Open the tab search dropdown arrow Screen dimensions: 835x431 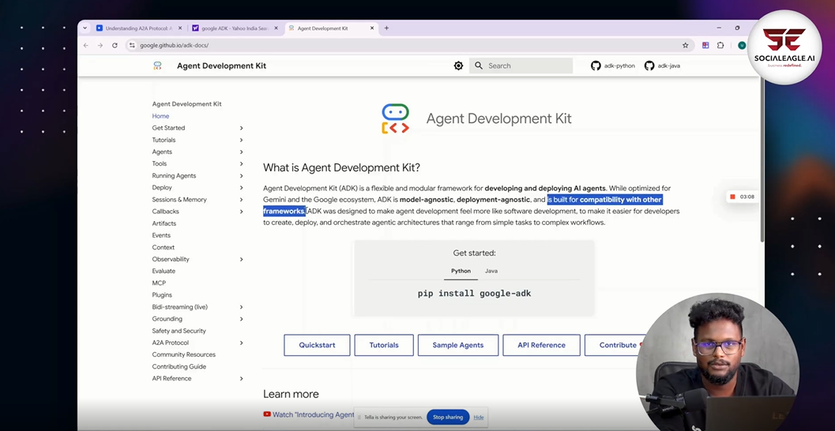(85, 28)
